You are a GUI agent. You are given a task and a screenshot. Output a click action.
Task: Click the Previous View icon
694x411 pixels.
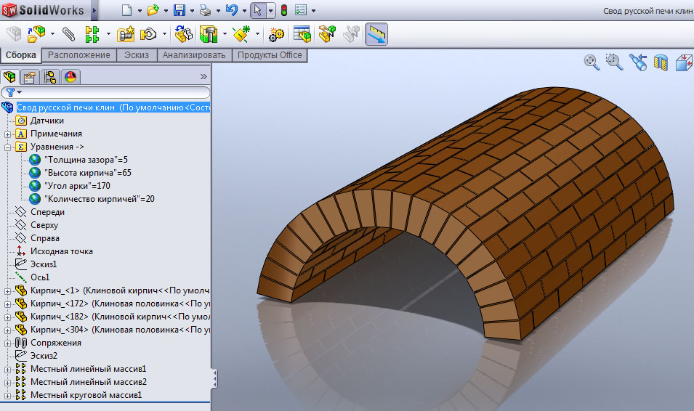point(638,63)
